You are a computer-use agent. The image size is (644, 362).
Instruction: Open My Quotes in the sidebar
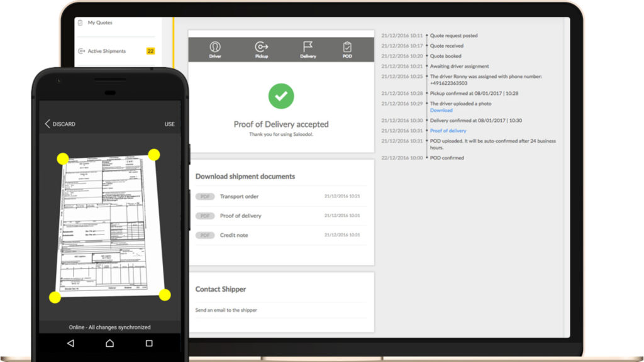pos(100,23)
